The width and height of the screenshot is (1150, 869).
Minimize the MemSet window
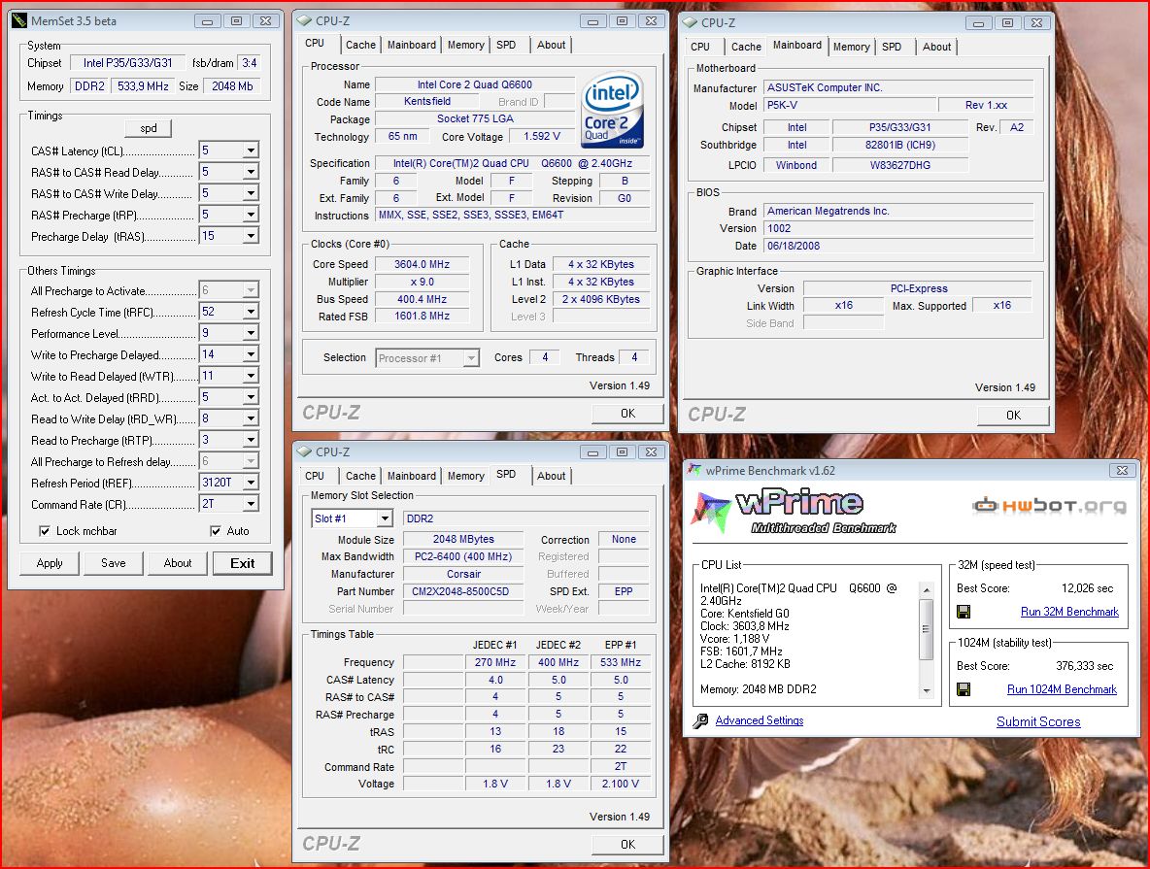pos(207,21)
